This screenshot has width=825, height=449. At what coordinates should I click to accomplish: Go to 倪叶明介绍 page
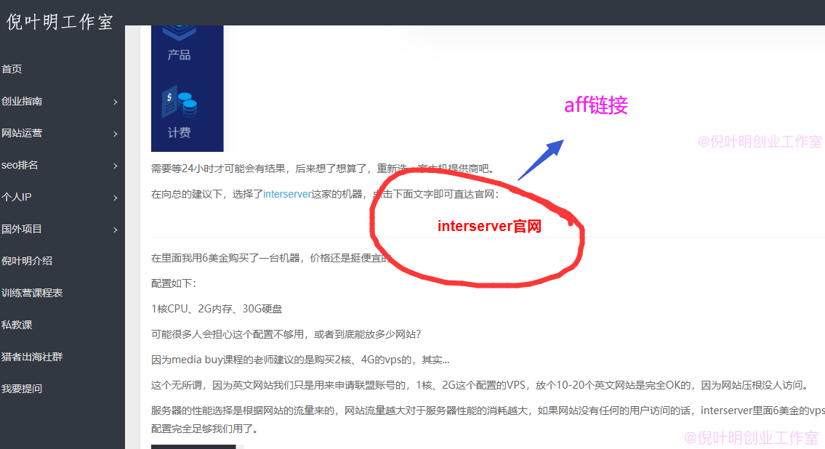pyautogui.click(x=27, y=261)
